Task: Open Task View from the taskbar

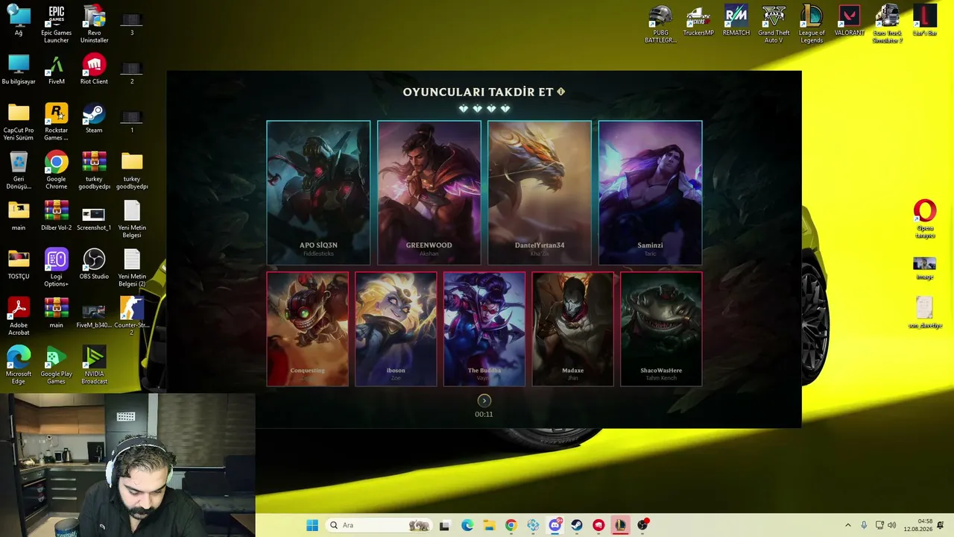Action: [x=444, y=525]
